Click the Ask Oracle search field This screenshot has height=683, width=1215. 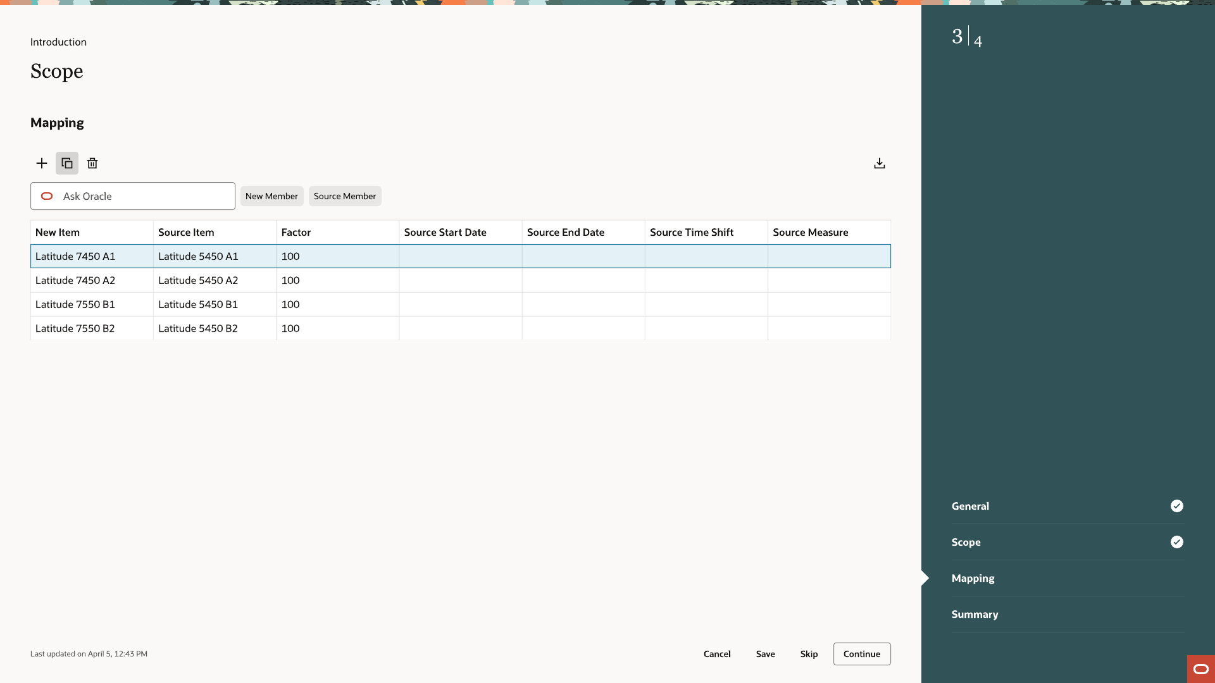pos(133,196)
